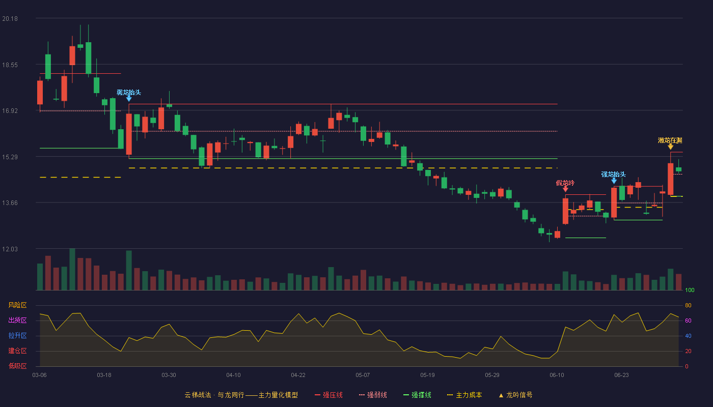Click the 12.03 price axis label
Screen dimensions: 713x407
tap(10, 249)
